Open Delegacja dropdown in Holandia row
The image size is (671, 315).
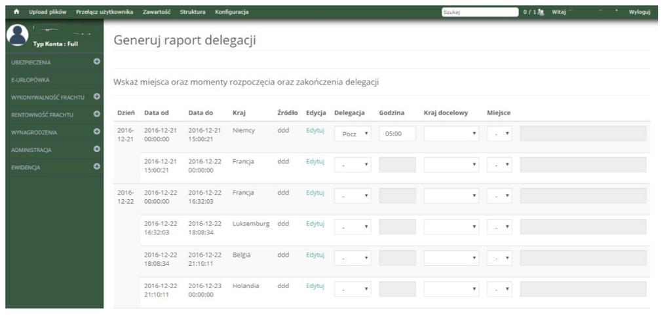point(353,289)
